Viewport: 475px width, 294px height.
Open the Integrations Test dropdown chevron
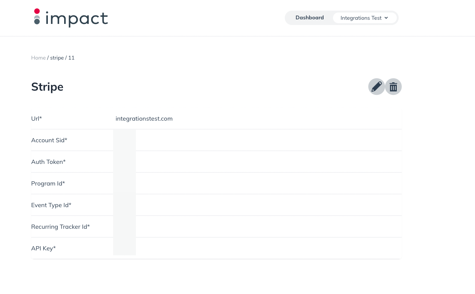[386, 18]
